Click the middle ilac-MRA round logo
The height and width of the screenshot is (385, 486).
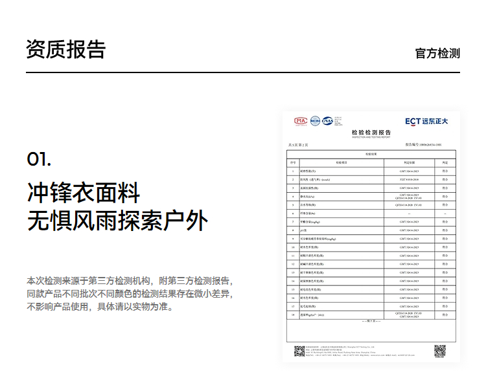315,121
